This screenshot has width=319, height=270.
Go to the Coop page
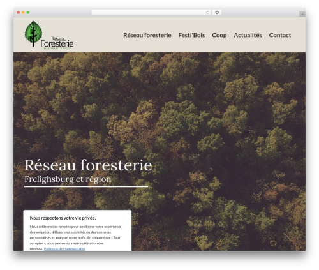click(219, 35)
